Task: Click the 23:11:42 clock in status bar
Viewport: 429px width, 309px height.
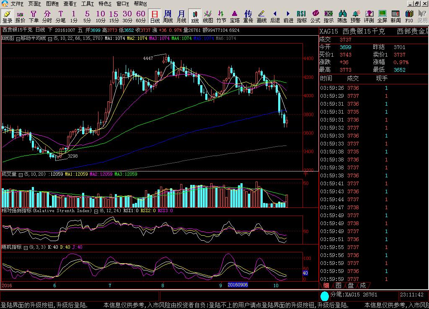Action: tap(412, 294)
